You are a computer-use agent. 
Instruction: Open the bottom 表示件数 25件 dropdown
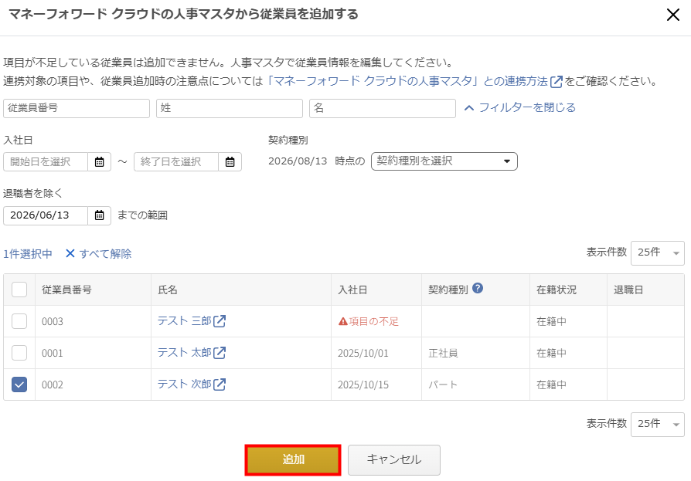(658, 424)
